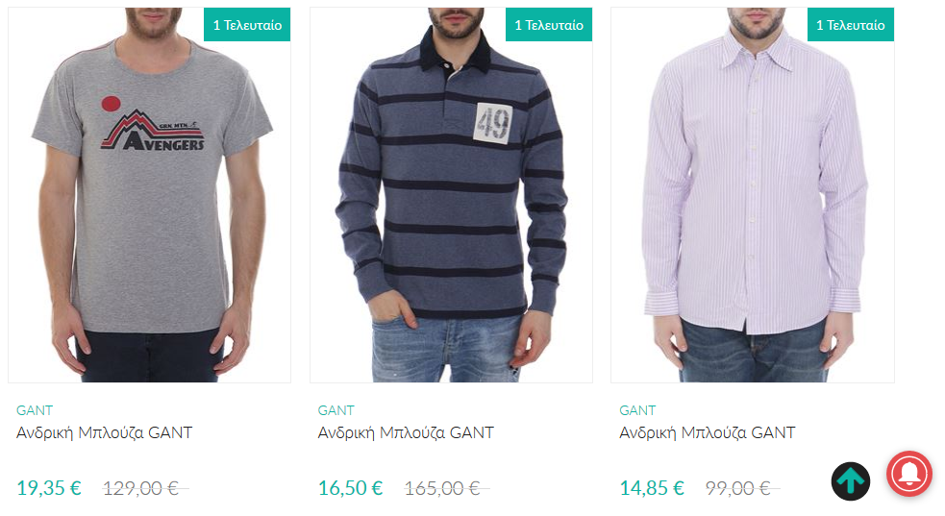Viewport: 945px width, 516px height.
Task: Click the crossed-out 129,00 € original price
Action: (145, 488)
